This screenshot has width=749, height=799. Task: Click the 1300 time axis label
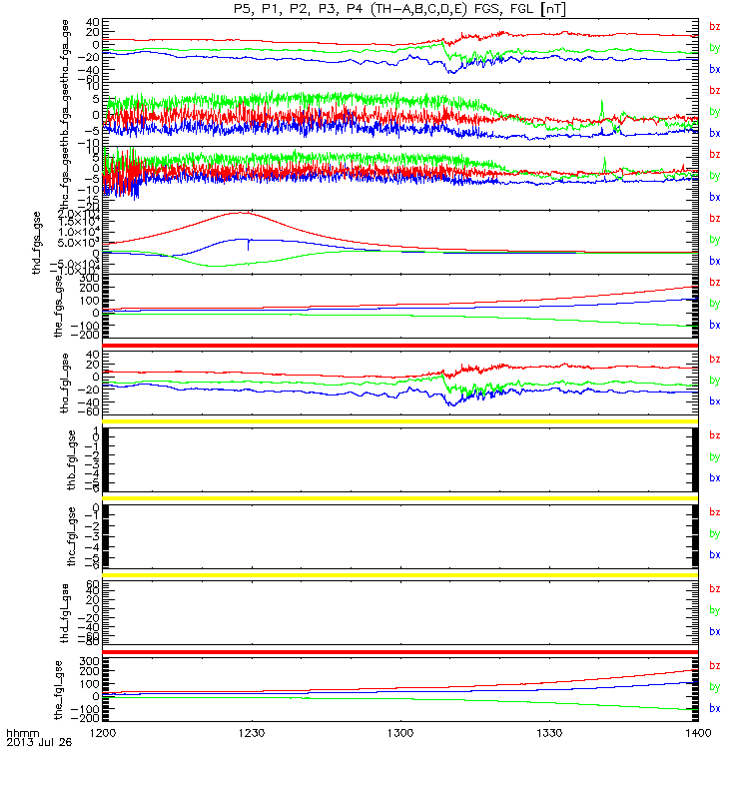point(400,733)
